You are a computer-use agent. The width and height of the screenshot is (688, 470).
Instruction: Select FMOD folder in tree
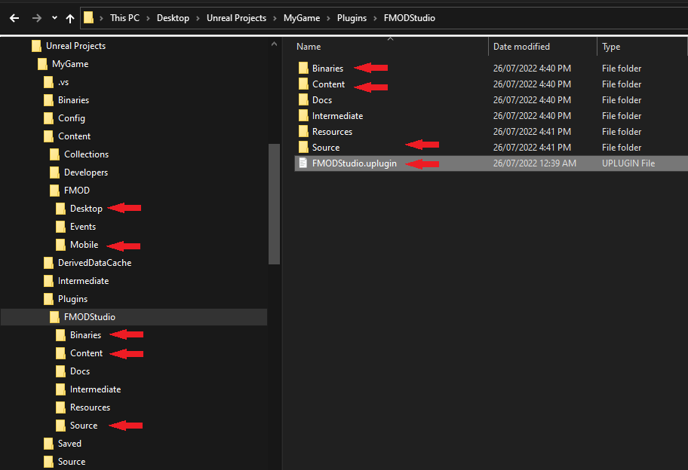click(x=77, y=190)
